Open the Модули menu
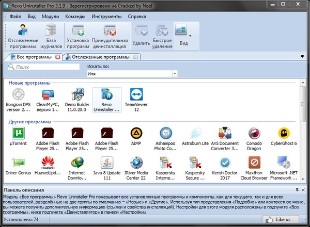The image size is (310, 227). pos(50,16)
